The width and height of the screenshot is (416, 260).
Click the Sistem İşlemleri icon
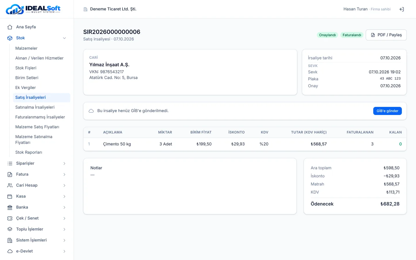point(10,240)
